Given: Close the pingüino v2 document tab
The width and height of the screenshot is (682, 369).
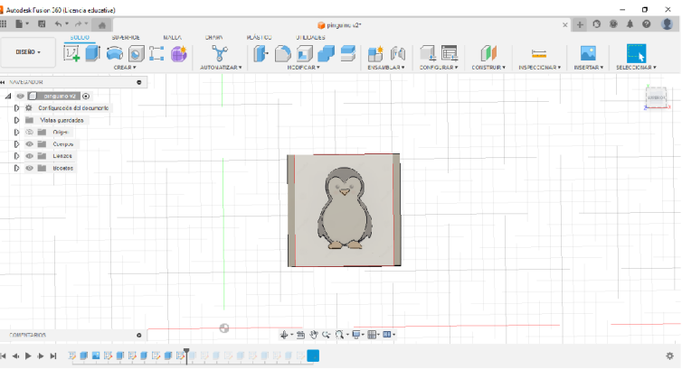Looking at the screenshot, I should click(565, 25).
